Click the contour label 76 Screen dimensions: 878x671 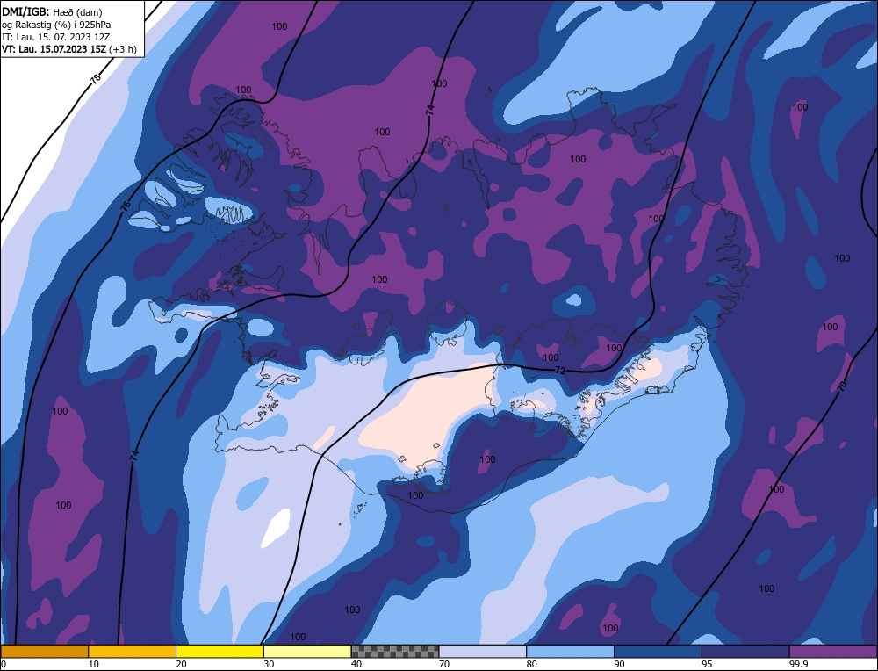click(x=126, y=206)
